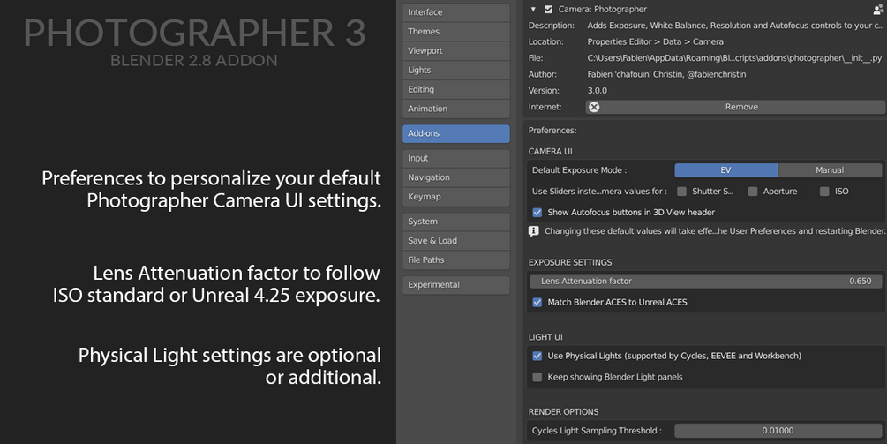This screenshot has height=444, width=887.
Task: Go to the Lights preferences tab
Action: (456, 70)
